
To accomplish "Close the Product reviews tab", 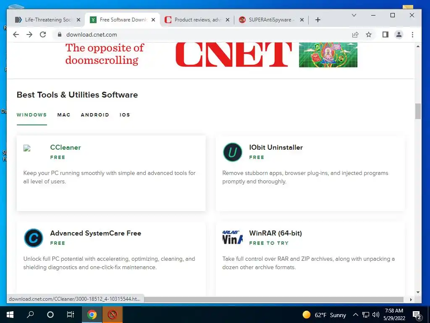I will coord(227,20).
